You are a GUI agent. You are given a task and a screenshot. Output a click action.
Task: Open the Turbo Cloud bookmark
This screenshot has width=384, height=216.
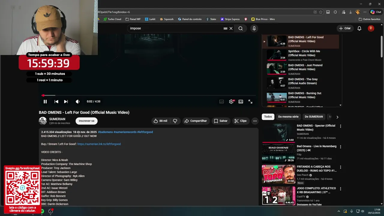coord(112,19)
